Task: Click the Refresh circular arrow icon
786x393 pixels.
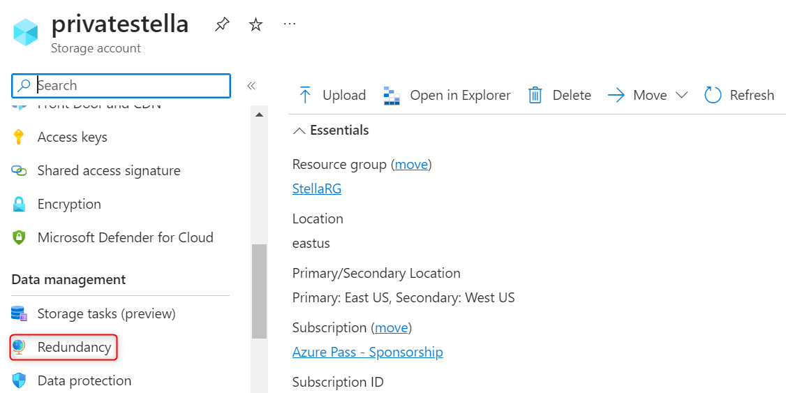Action: (713, 95)
